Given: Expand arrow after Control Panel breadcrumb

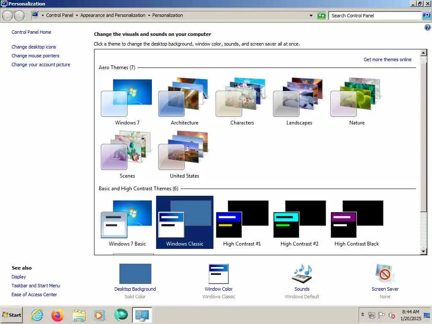Looking at the screenshot, I should point(77,16).
